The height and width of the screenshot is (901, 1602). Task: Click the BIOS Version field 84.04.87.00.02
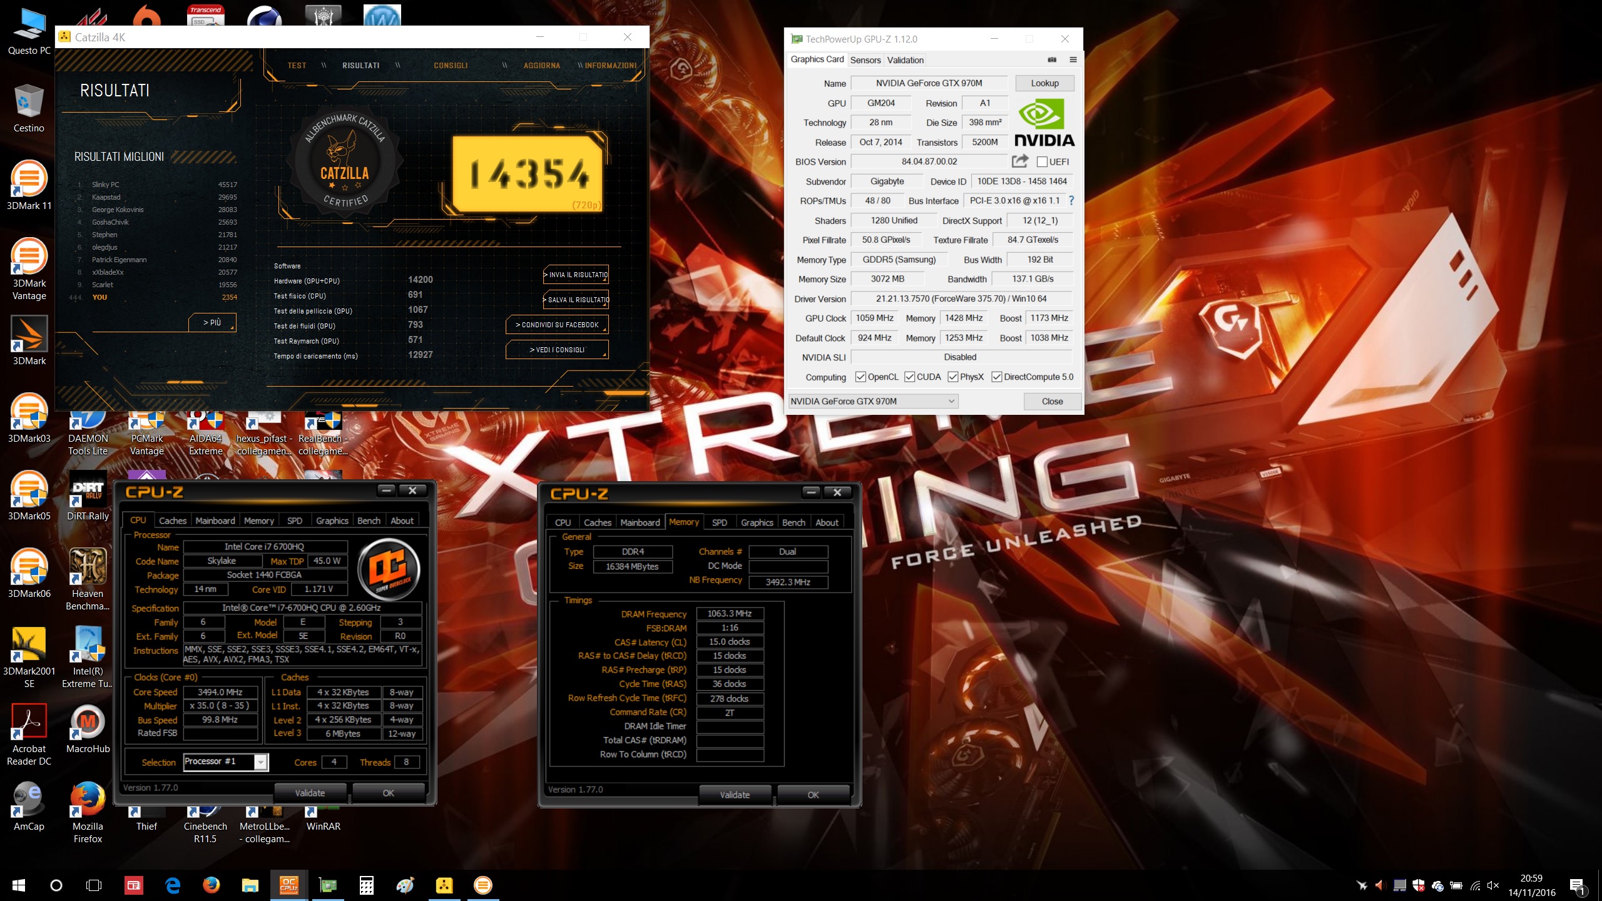(x=929, y=161)
